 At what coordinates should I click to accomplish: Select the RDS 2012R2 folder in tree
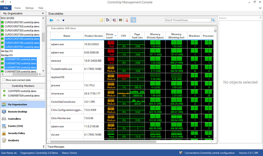(8, 18)
